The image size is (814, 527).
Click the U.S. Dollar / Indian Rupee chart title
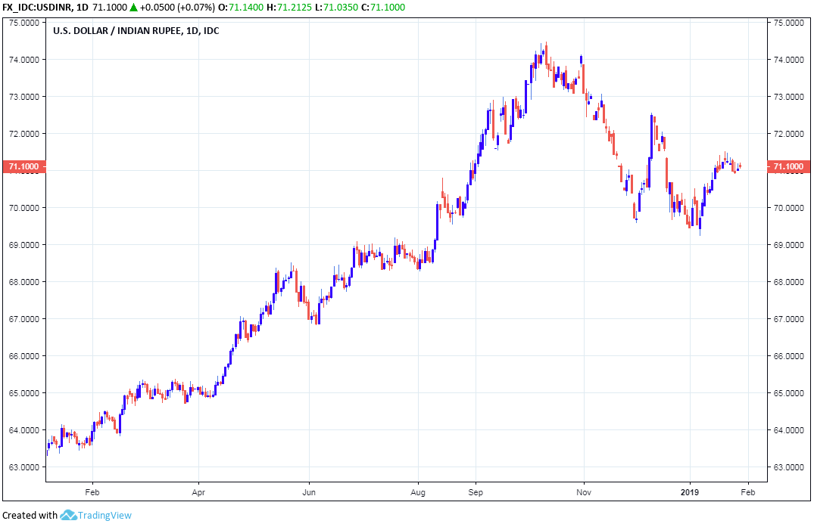(136, 31)
